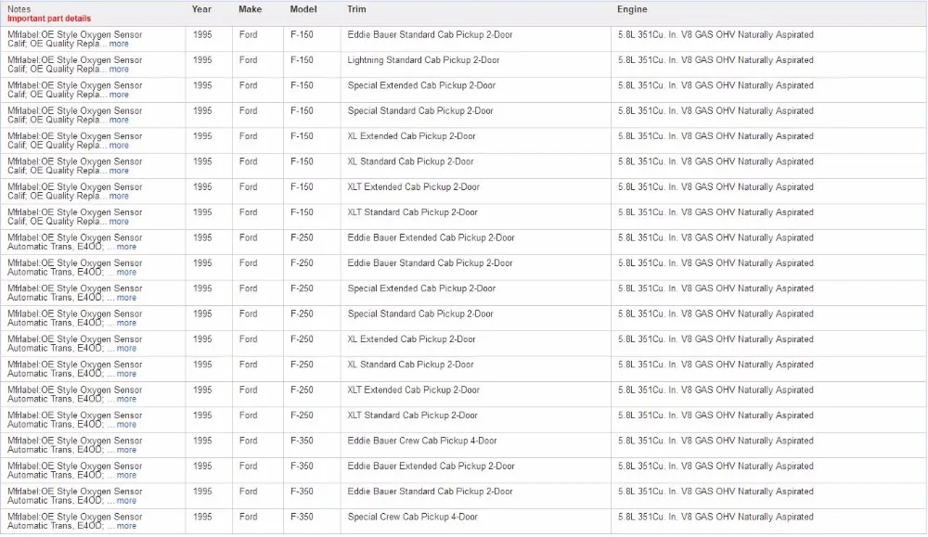Expand notes for F-350 Eddie Bauer Crew Cab
Viewport: 928px width, 537px height.
[x=126, y=451]
